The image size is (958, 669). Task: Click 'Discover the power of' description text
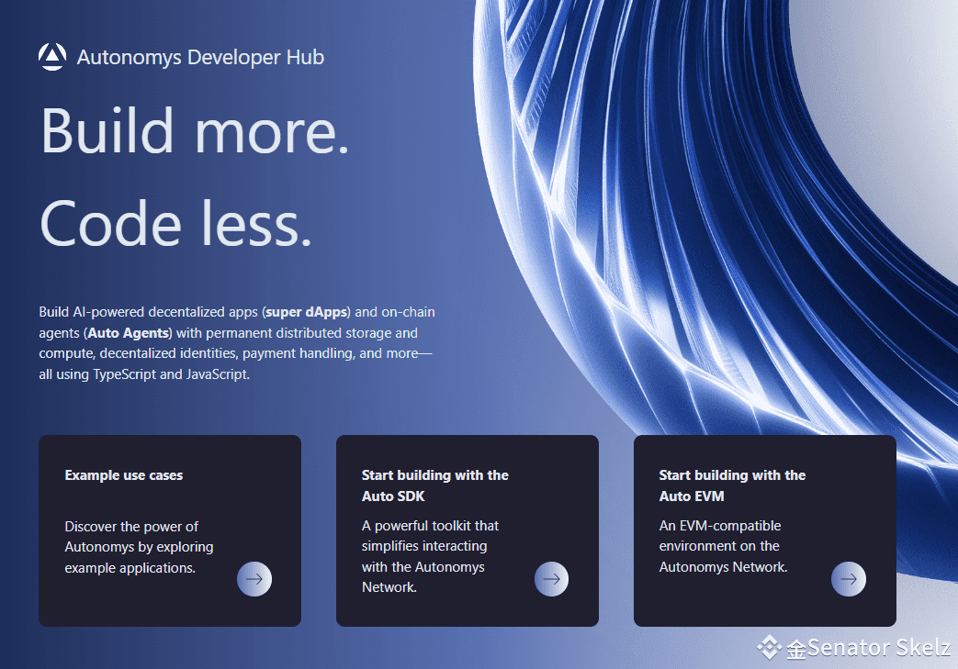pyautogui.click(x=131, y=527)
